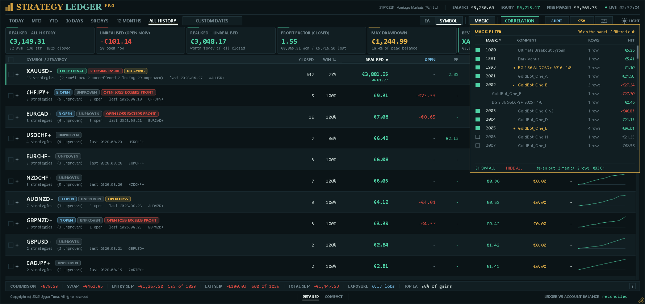
Task: Select the 90 DAYS period tab
Action: click(x=100, y=21)
